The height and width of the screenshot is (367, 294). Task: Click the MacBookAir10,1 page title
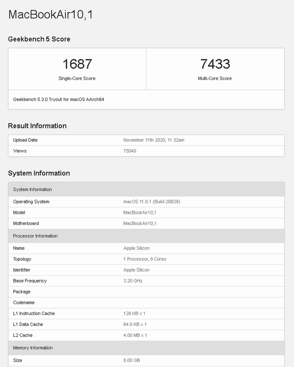pos(51,14)
